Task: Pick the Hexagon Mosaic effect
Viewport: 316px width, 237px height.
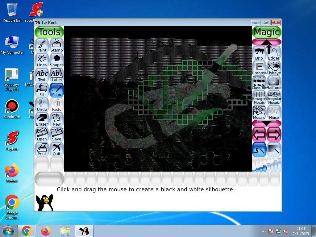Action: click(x=259, y=98)
